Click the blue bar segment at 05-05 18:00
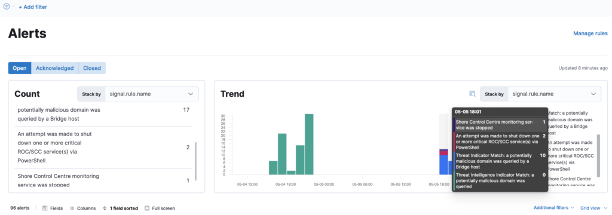This screenshot has height=215, width=612. pyautogui.click(x=443, y=165)
